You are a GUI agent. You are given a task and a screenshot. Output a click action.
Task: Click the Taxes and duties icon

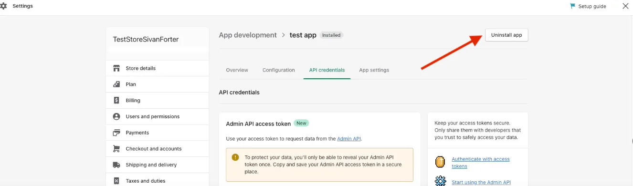[x=116, y=181]
